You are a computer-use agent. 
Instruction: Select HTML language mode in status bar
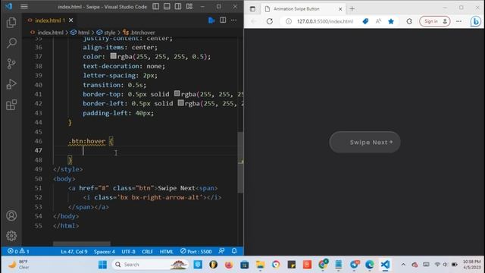pos(167,252)
